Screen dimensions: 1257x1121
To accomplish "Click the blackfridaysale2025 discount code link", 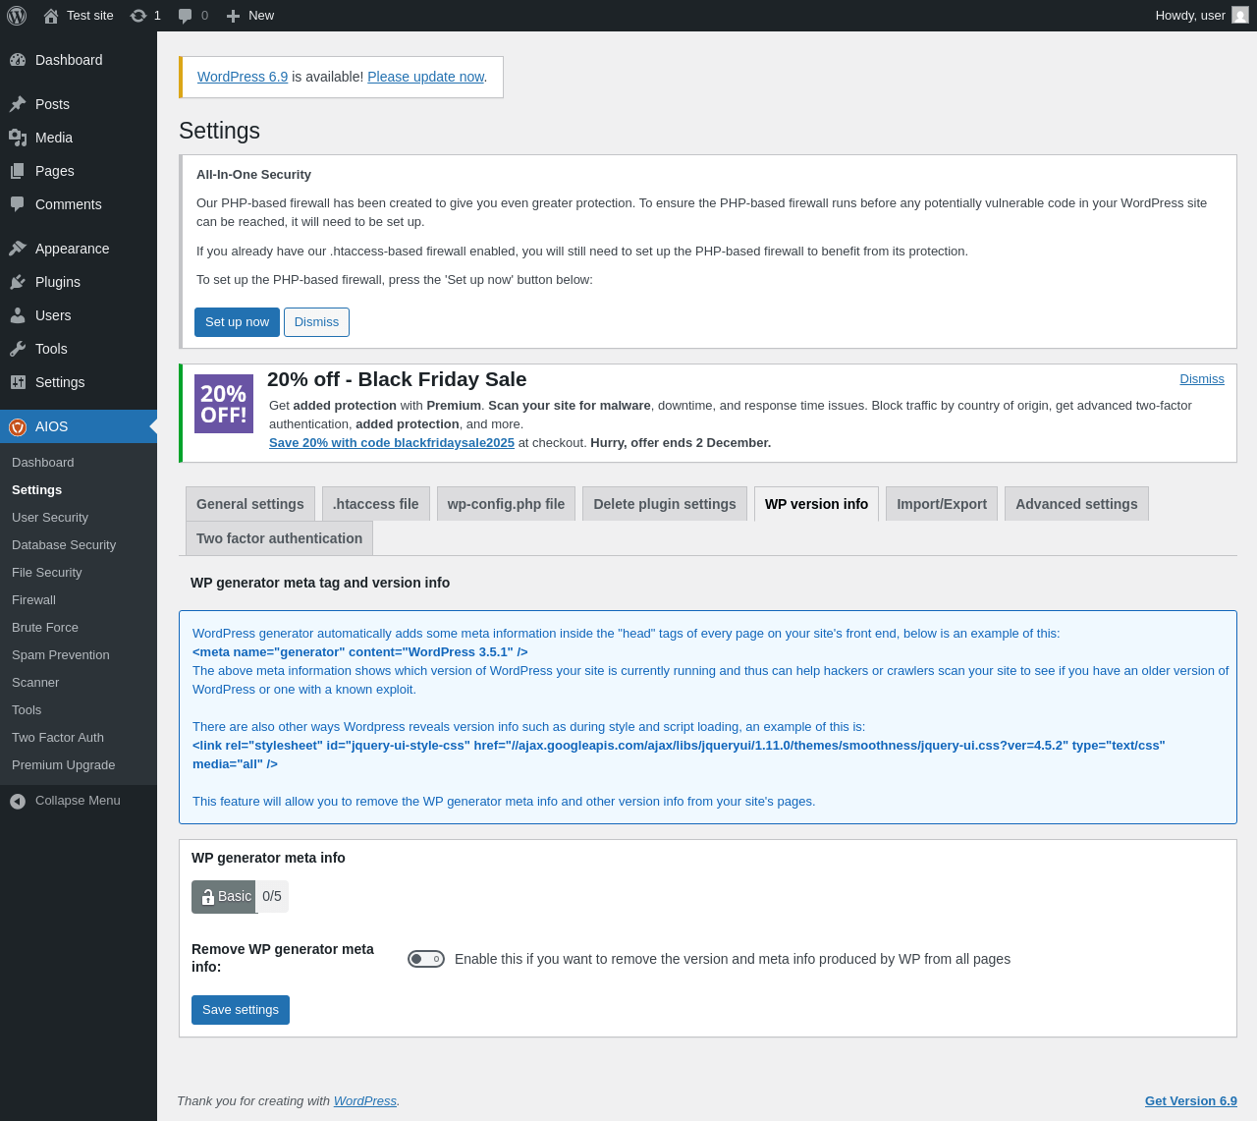I will [392, 443].
